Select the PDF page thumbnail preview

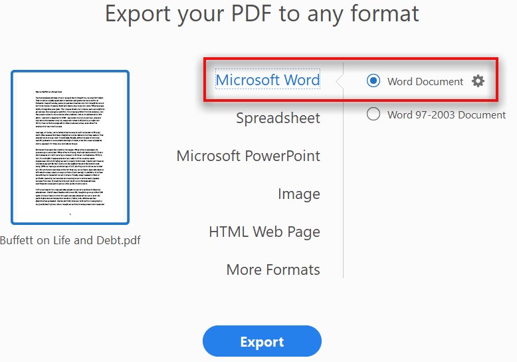click(70, 147)
